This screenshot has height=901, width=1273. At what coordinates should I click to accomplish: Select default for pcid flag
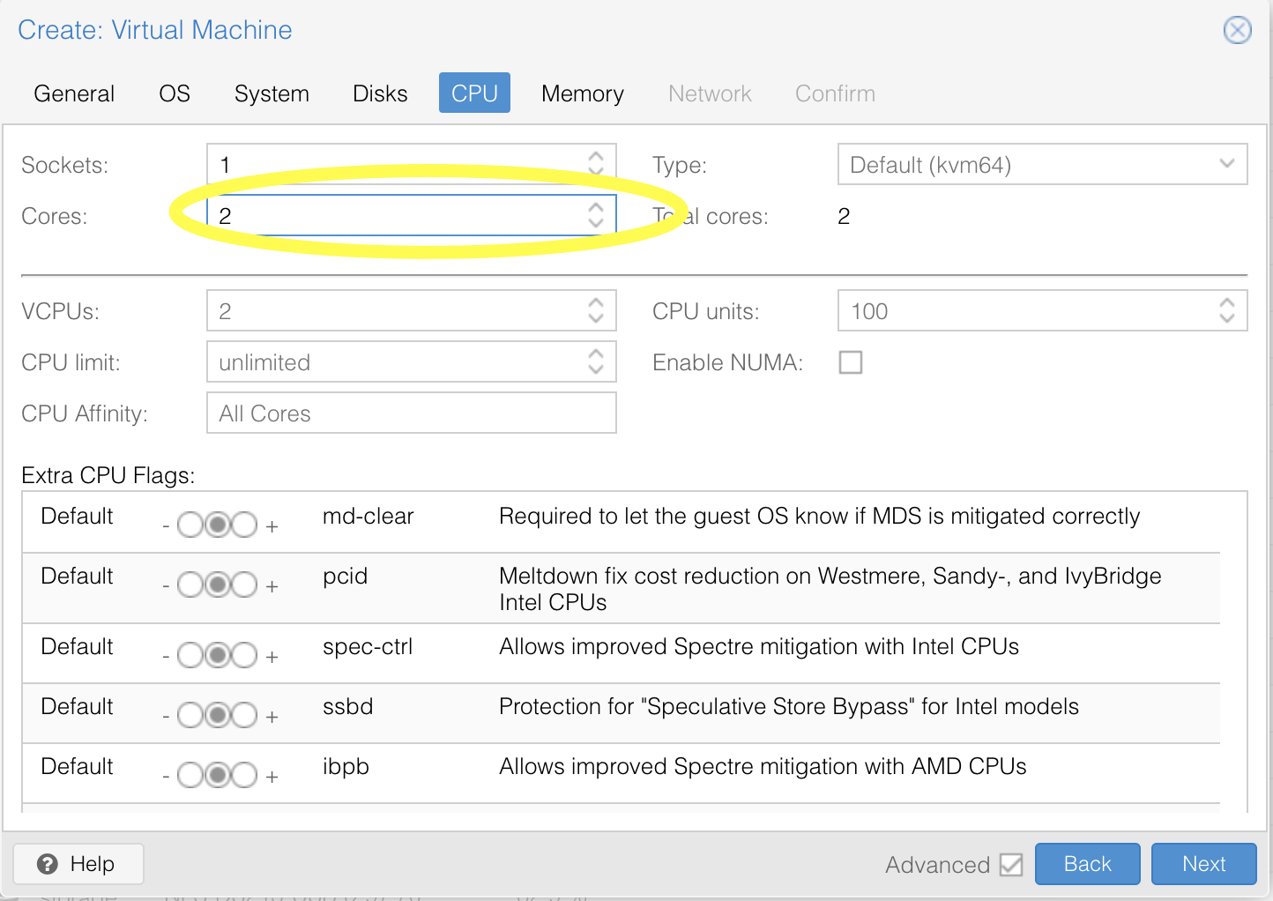(218, 585)
